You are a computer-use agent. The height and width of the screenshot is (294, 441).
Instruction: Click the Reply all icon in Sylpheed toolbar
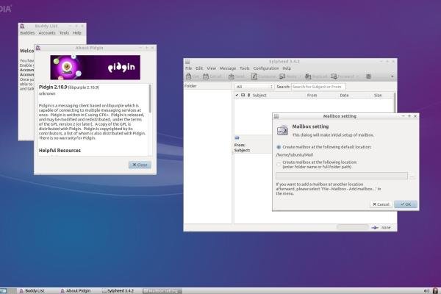pos(308,76)
